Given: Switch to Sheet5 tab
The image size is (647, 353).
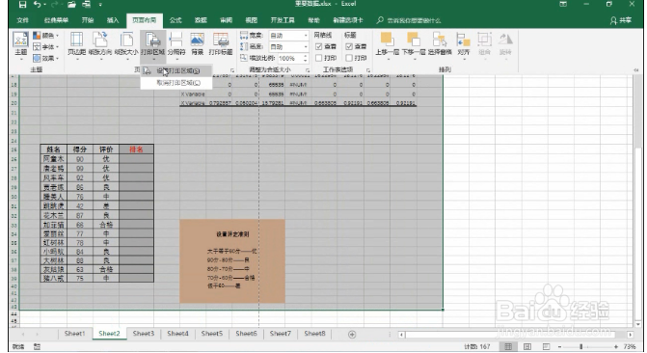Looking at the screenshot, I should [212, 334].
